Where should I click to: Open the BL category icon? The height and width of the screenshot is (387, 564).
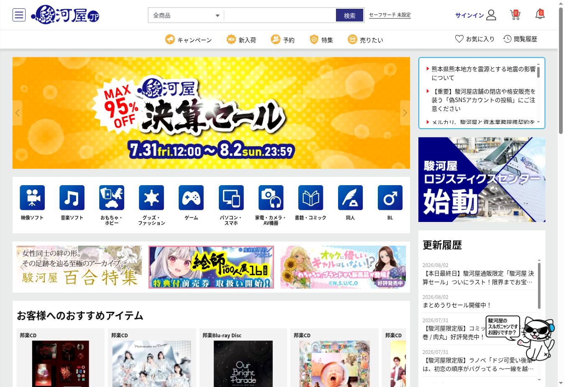[x=390, y=198]
